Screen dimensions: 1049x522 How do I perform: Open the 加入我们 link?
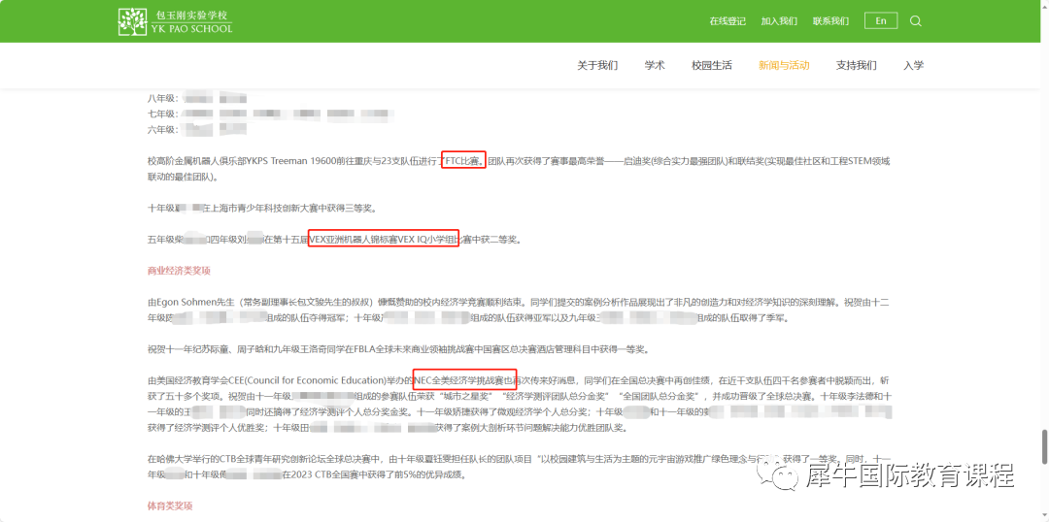779,20
